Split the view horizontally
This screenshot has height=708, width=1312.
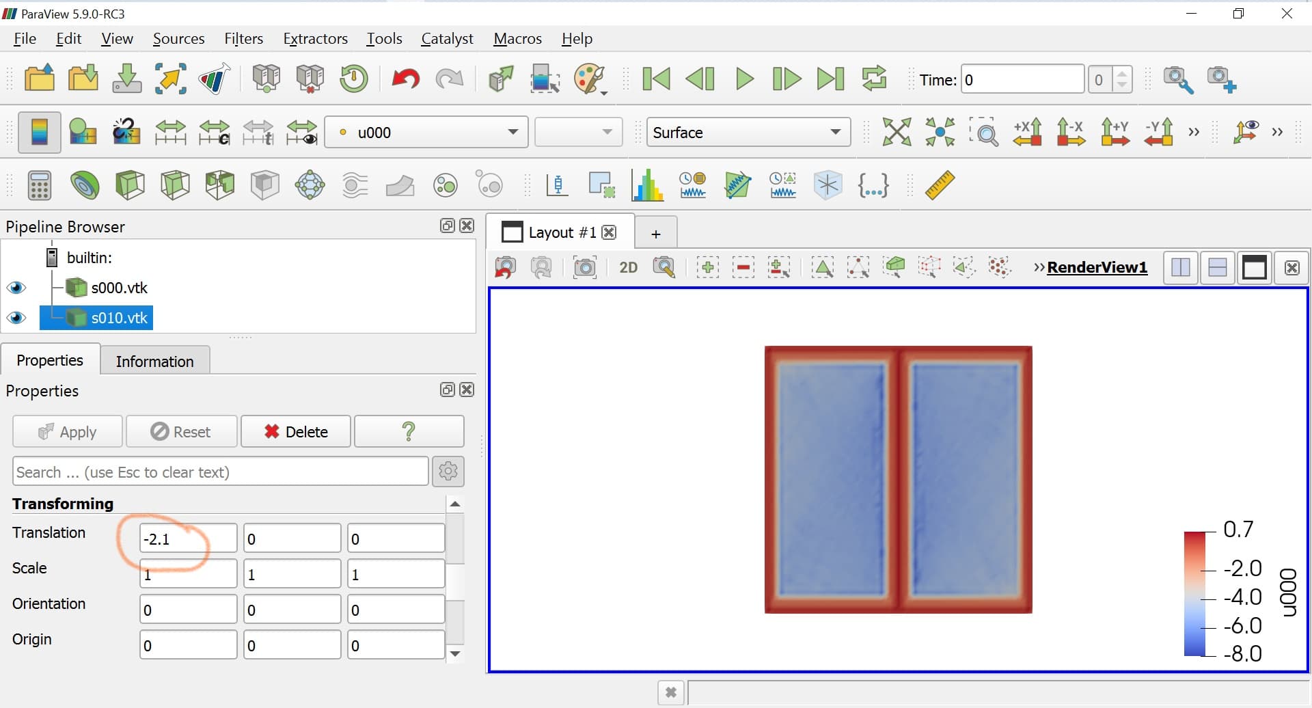(x=1181, y=267)
